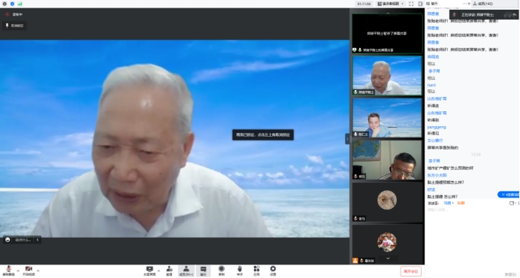Toggle the chat panel from the bottom toolbar
The height and width of the screenshot is (278, 520).
pos(204,270)
